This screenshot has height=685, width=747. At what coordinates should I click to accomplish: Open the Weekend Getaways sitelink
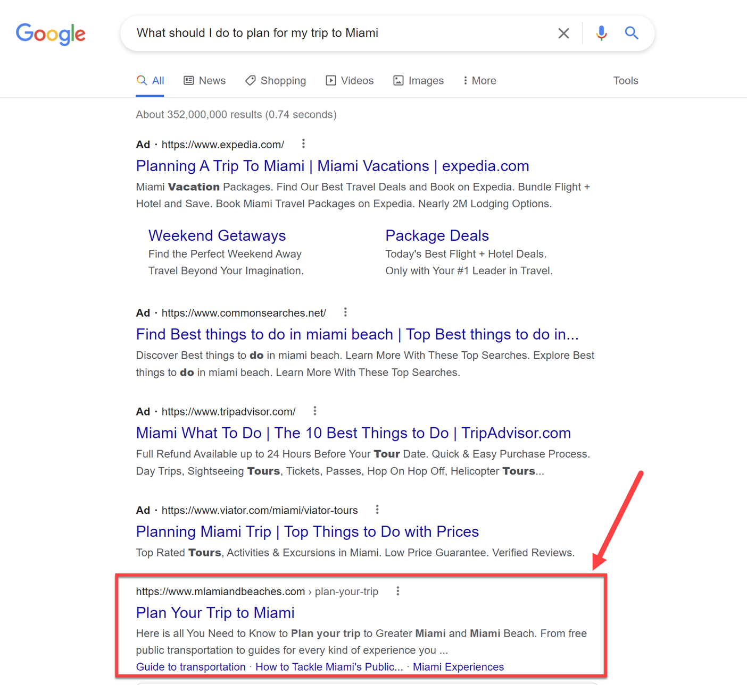(x=217, y=235)
